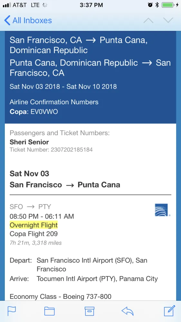Tap the Bluetooth status icon
Screen dimensions: 181x322
click(x=157, y=5)
